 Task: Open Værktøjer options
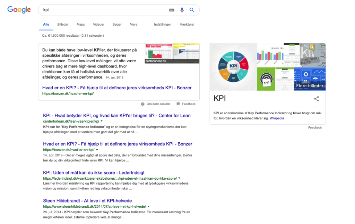coord(187,25)
